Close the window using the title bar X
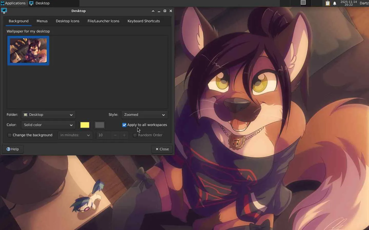 (x=171, y=11)
